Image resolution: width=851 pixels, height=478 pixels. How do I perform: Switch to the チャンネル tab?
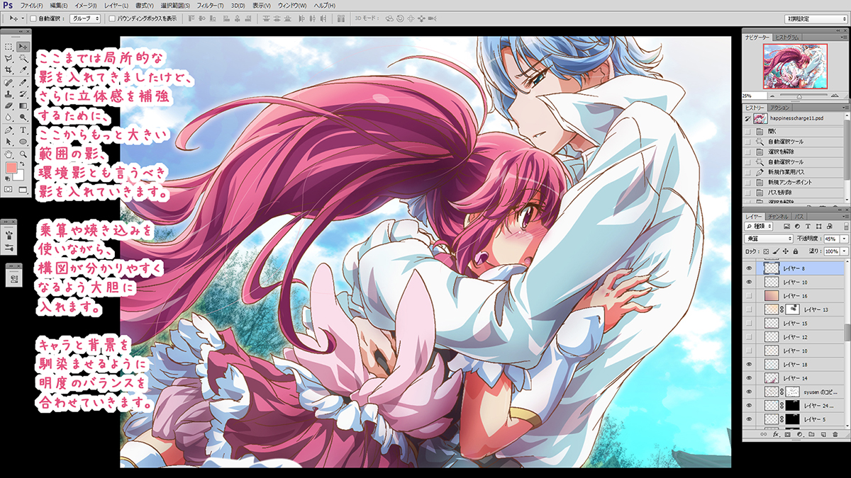[x=778, y=215]
